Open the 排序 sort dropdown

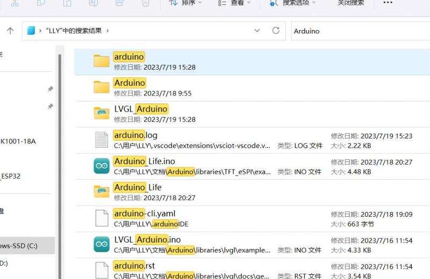point(185,3)
